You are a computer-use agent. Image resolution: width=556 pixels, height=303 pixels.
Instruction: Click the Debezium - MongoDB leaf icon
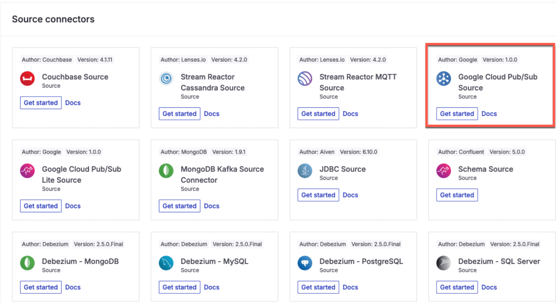27,263
